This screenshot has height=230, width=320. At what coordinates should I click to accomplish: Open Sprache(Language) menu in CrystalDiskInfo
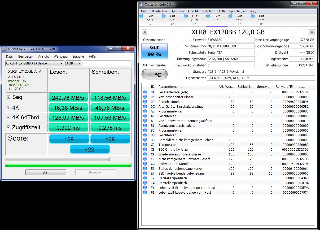pyautogui.click(x=243, y=11)
